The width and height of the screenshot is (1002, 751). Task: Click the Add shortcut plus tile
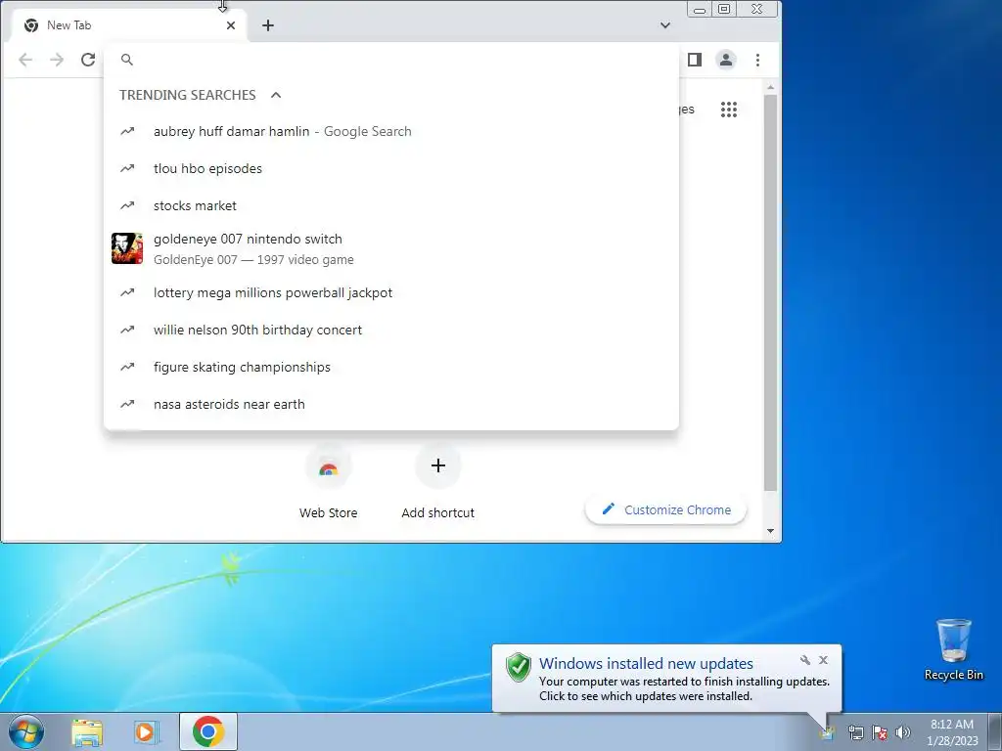(x=438, y=480)
